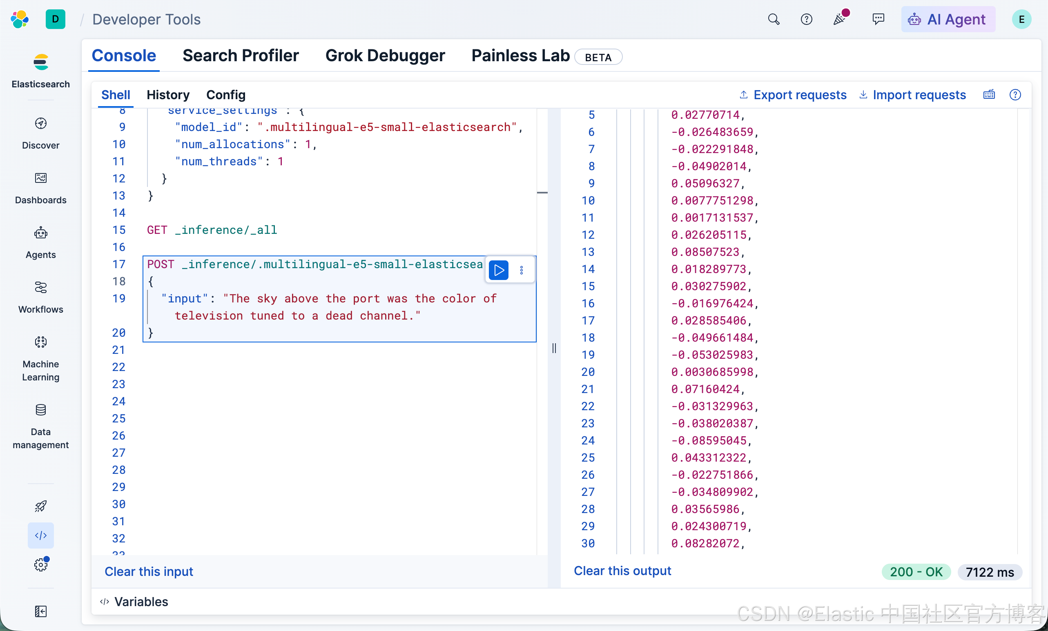Open Machine Learning from the sidebar
This screenshot has height=631, width=1048.
(40, 359)
